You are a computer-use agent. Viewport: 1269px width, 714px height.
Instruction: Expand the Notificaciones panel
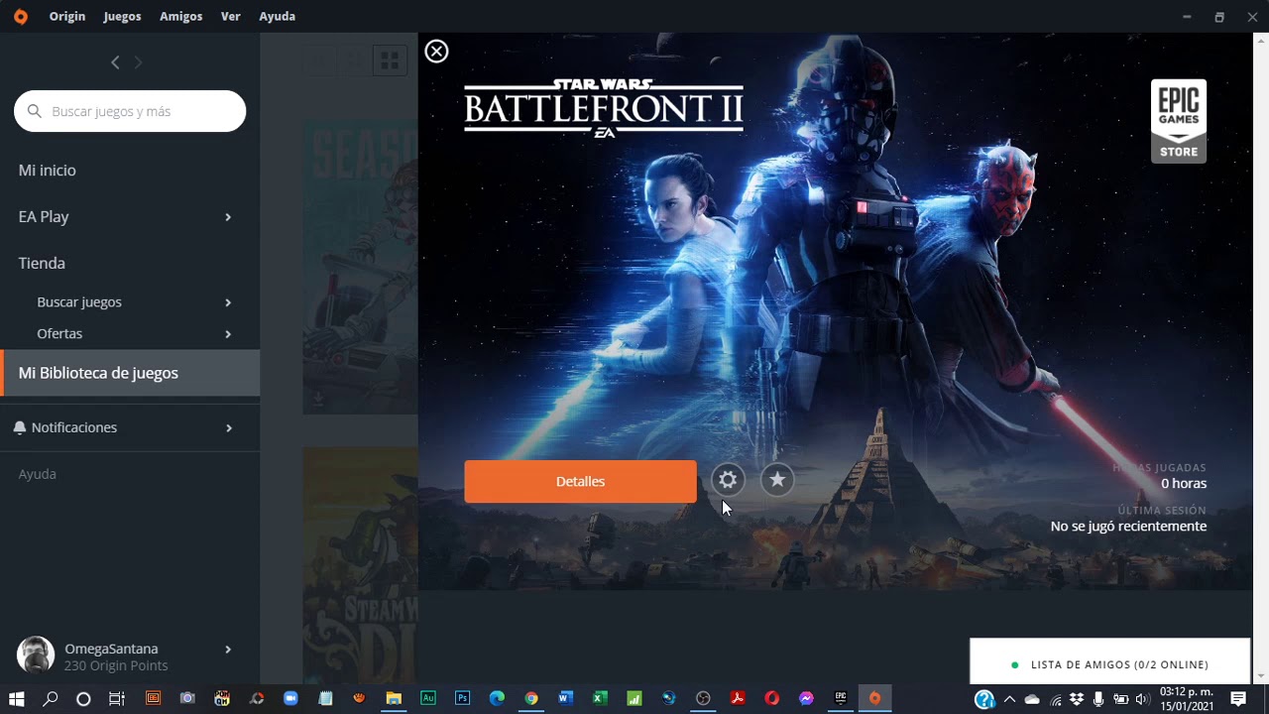(229, 427)
